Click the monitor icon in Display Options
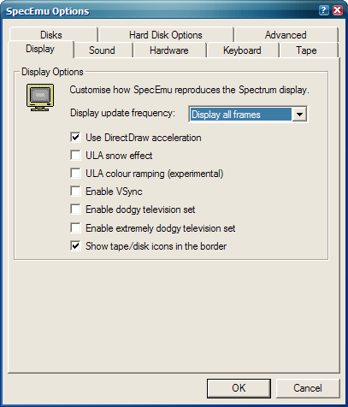 click(40, 97)
